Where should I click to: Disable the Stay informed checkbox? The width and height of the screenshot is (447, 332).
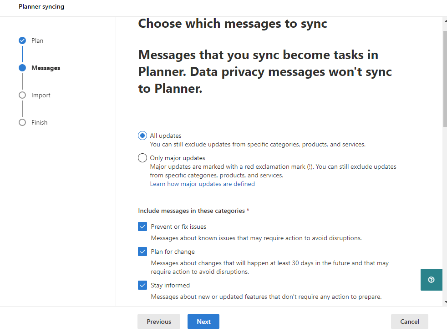[142, 285]
